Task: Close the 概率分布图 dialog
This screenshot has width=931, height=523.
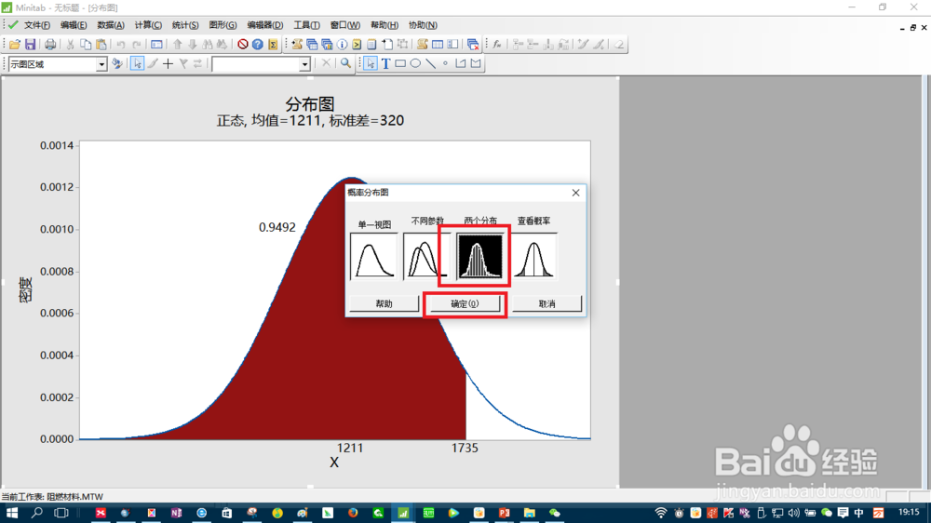Action: 575,193
